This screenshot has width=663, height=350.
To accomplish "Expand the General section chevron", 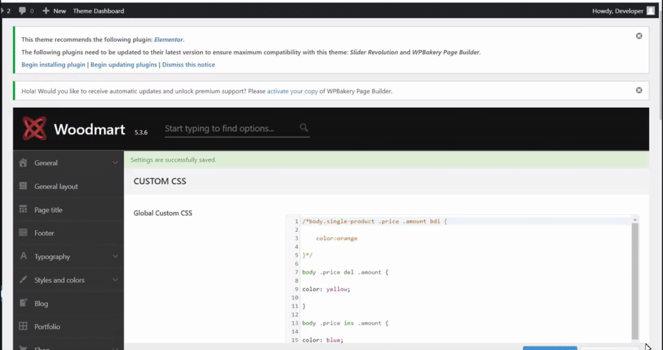I will click(115, 163).
